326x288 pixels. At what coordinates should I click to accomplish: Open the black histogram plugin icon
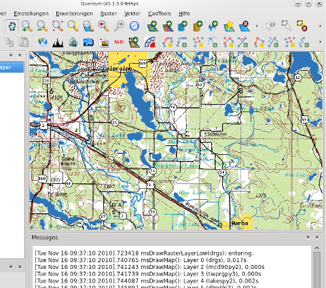tap(58, 42)
